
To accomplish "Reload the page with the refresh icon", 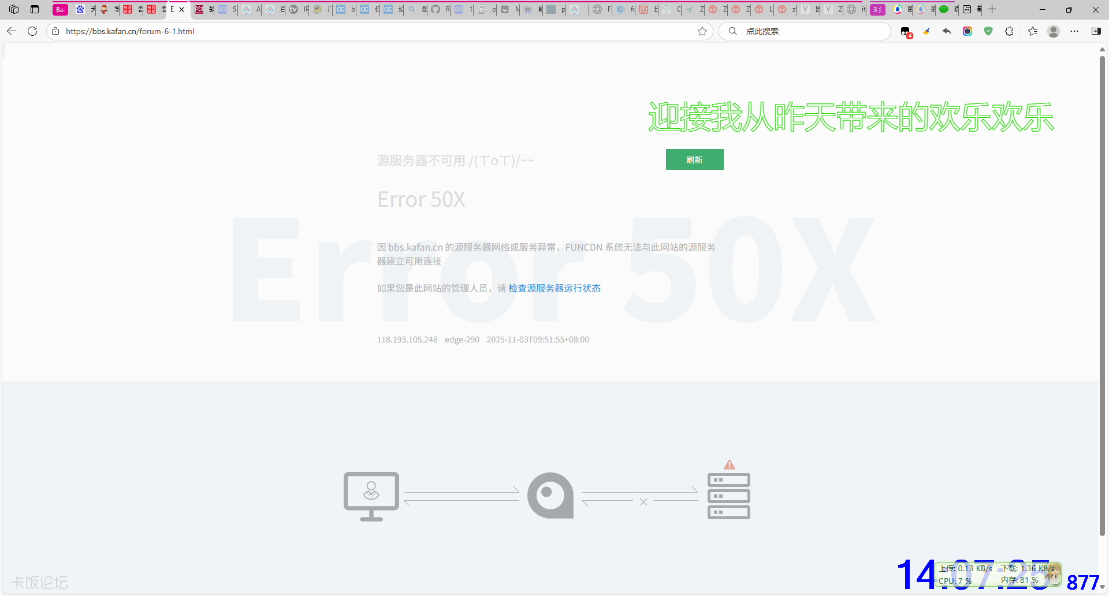I will 32,31.
